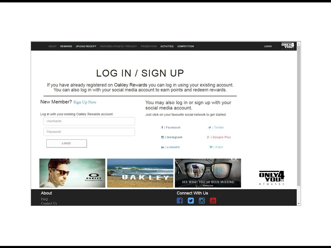This screenshot has height=248, width=331.
Task: Open the FAQ footer link
Action: 44,199
